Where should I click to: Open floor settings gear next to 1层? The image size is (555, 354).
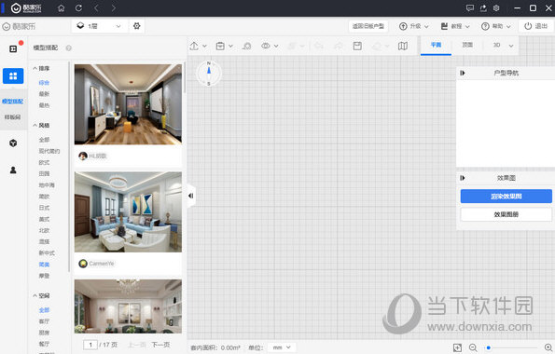click(x=136, y=26)
